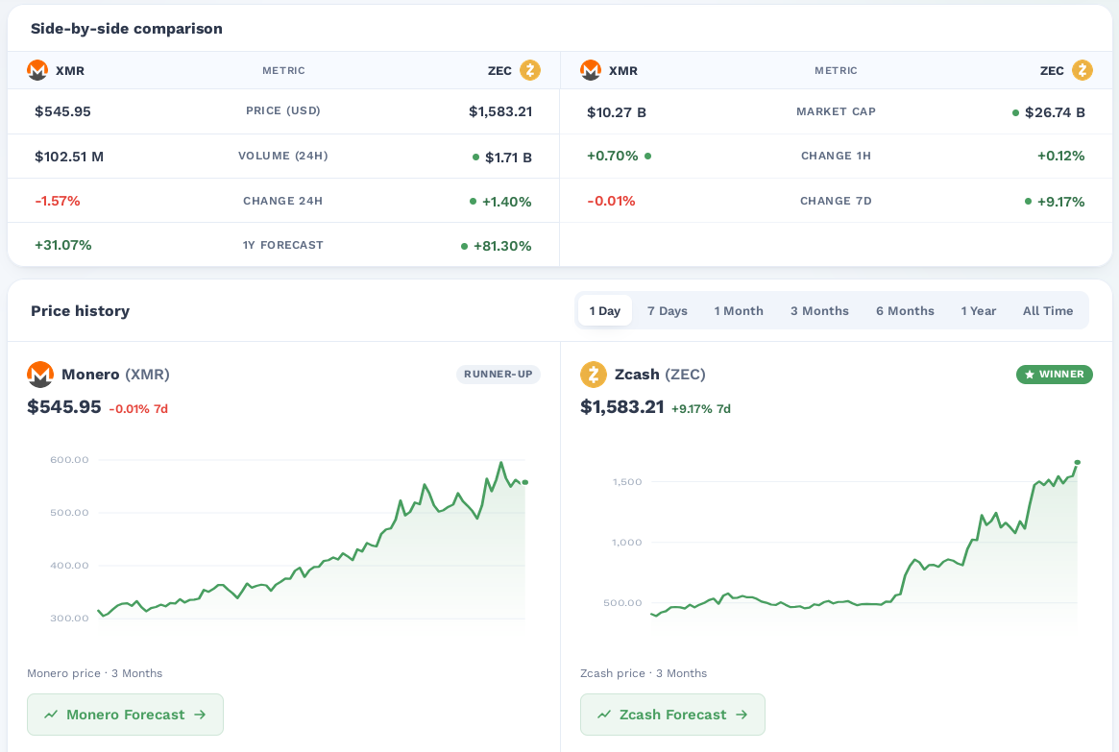Image resolution: width=1119 pixels, height=752 pixels.
Task: Choose the 6 Months time range
Action: click(x=905, y=310)
